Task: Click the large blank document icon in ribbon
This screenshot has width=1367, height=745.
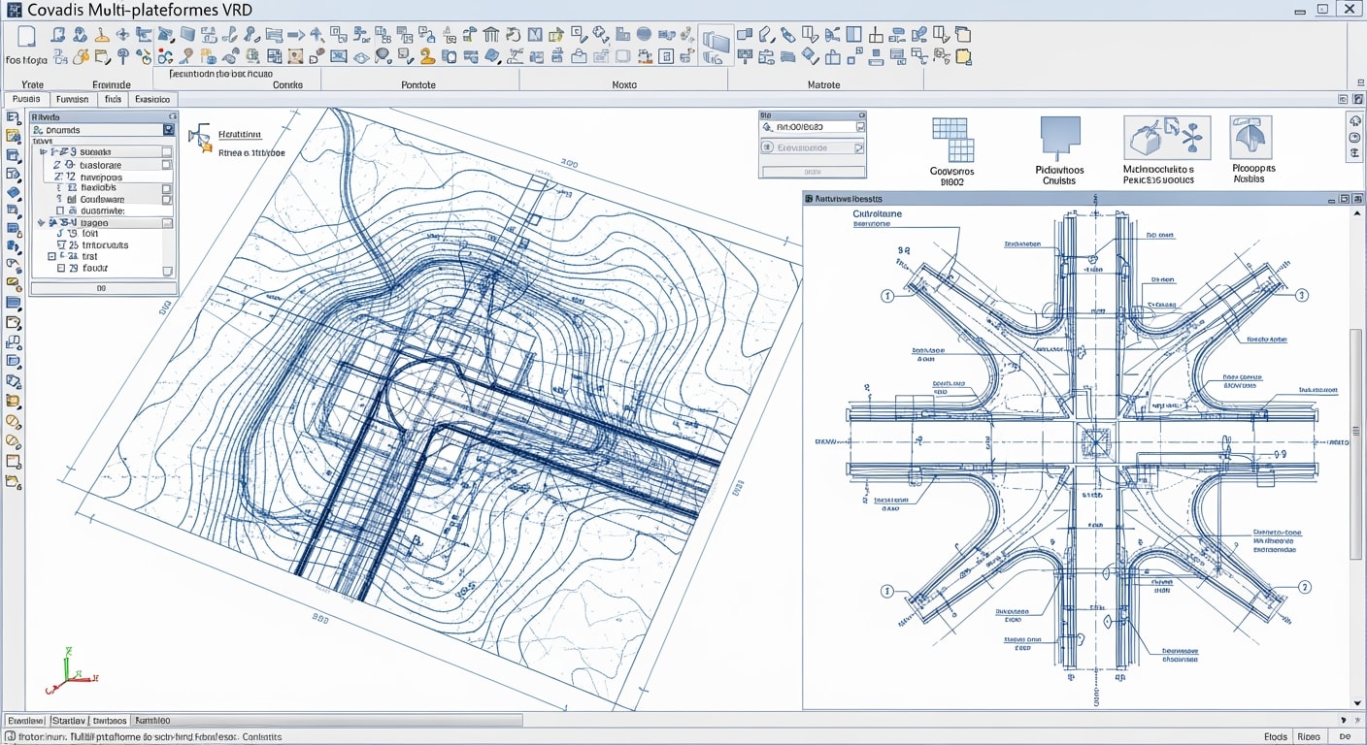Action: (26, 36)
